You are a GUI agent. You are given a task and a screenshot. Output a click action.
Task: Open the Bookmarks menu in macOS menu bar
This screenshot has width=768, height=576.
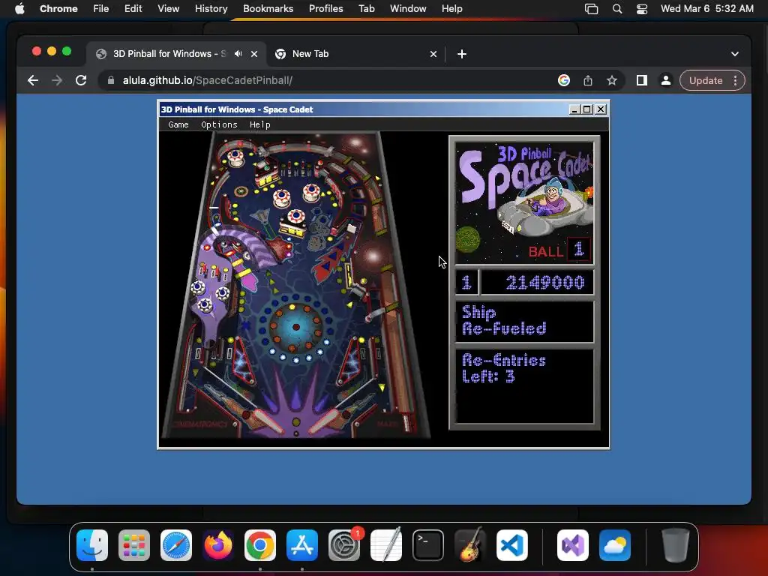point(268,8)
